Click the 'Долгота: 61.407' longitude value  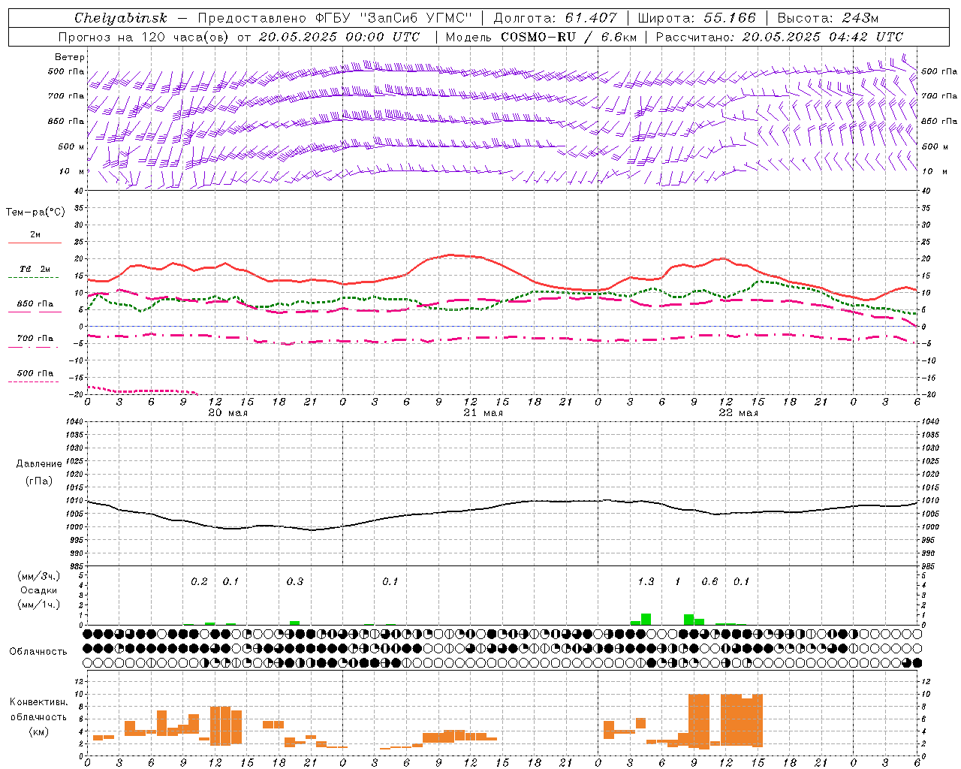555,18
